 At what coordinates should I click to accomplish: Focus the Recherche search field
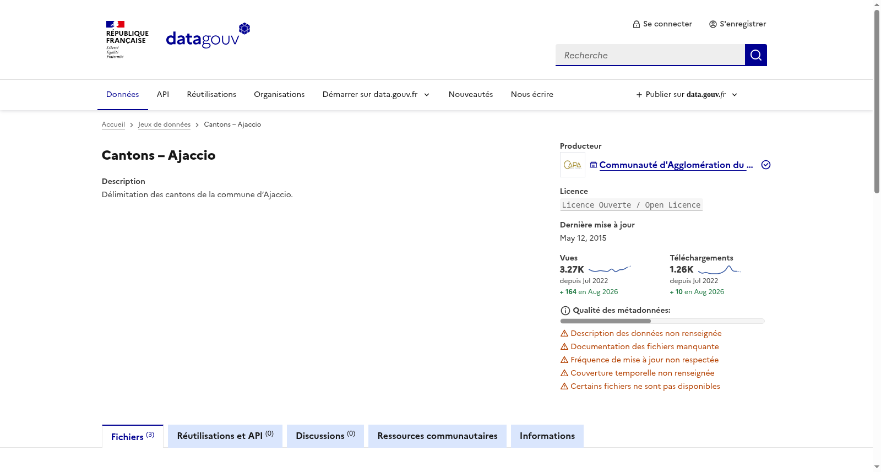[650, 55]
